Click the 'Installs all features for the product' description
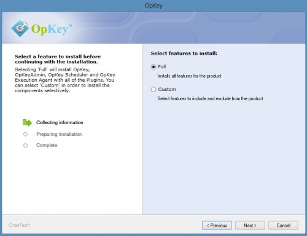This screenshot has width=307, height=236. coord(189,76)
